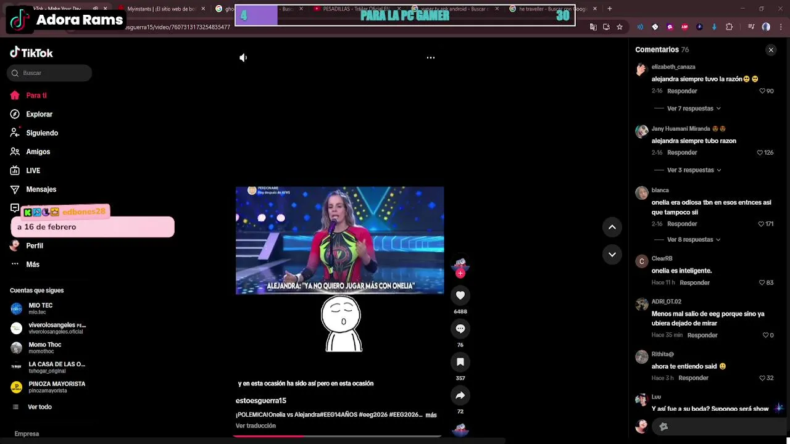Image resolution: width=790 pixels, height=444 pixels.
Task: Reply to blanca's comment
Action: pos(682,224)
